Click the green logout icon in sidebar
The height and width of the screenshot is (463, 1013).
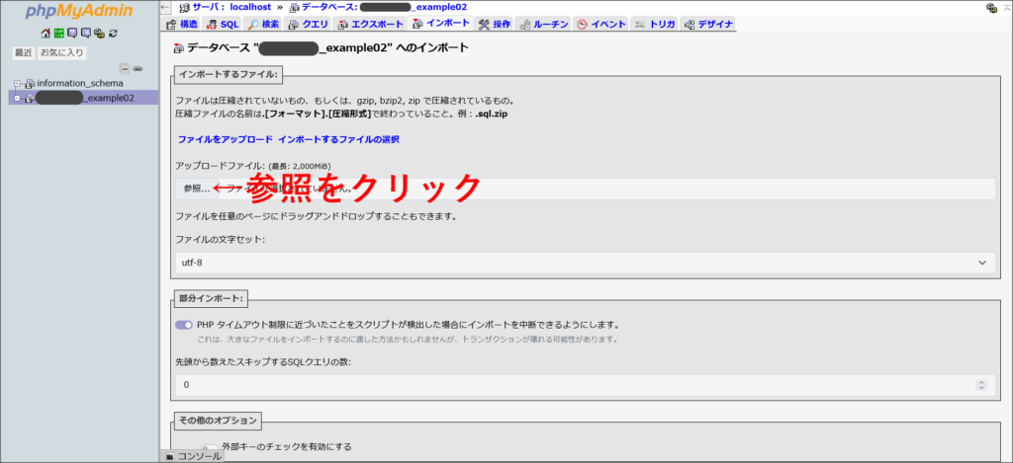point(58,34)
